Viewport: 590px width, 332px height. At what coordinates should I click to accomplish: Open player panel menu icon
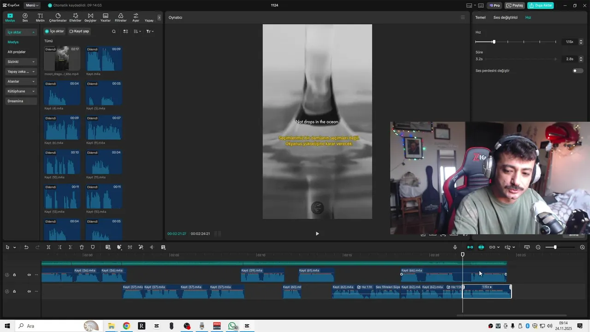click(463, 18)
